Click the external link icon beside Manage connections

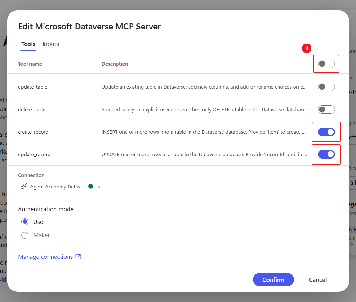[x=78, y=257]
